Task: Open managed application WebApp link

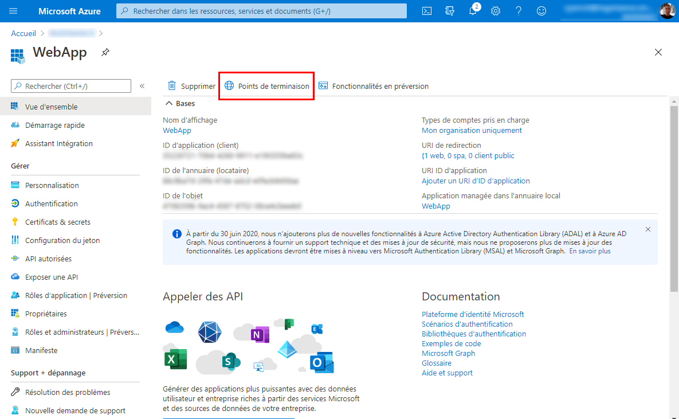Action: (x=435, y=206)
